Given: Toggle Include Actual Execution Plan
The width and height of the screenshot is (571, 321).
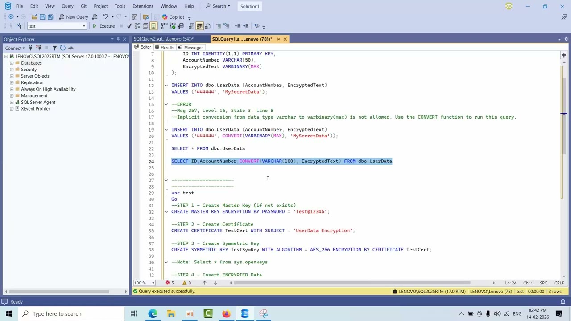Looking at the screenshot, I should tap(165, 26).
